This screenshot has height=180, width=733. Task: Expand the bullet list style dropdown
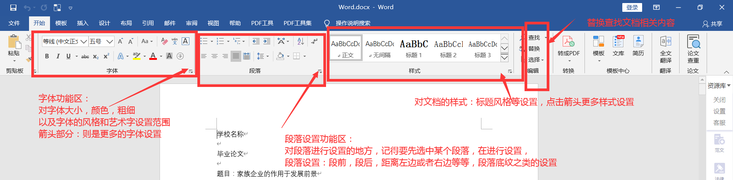(212, 41)
